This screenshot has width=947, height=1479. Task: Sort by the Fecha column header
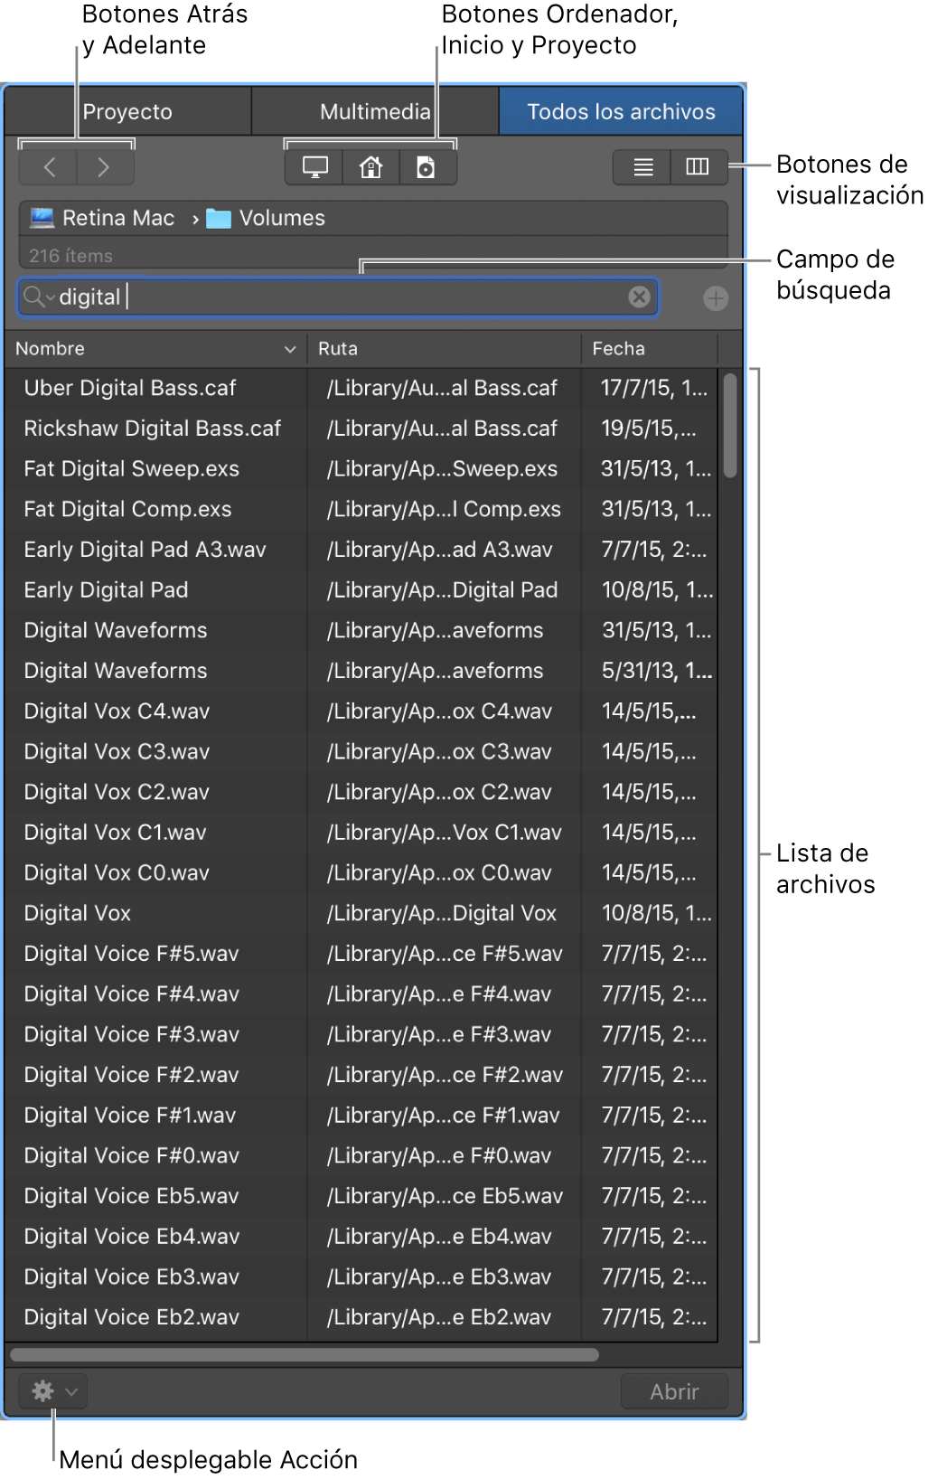(649, 349)
